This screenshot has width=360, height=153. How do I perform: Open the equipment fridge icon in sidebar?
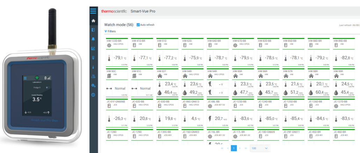(x=93, y=30)
